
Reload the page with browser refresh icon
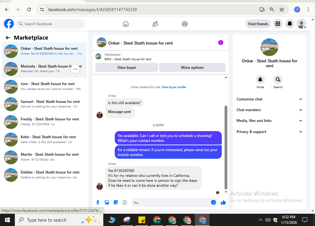click(x=29, y=10)
